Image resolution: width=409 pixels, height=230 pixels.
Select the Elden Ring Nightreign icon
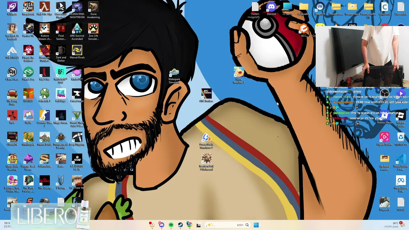[77, 10]
